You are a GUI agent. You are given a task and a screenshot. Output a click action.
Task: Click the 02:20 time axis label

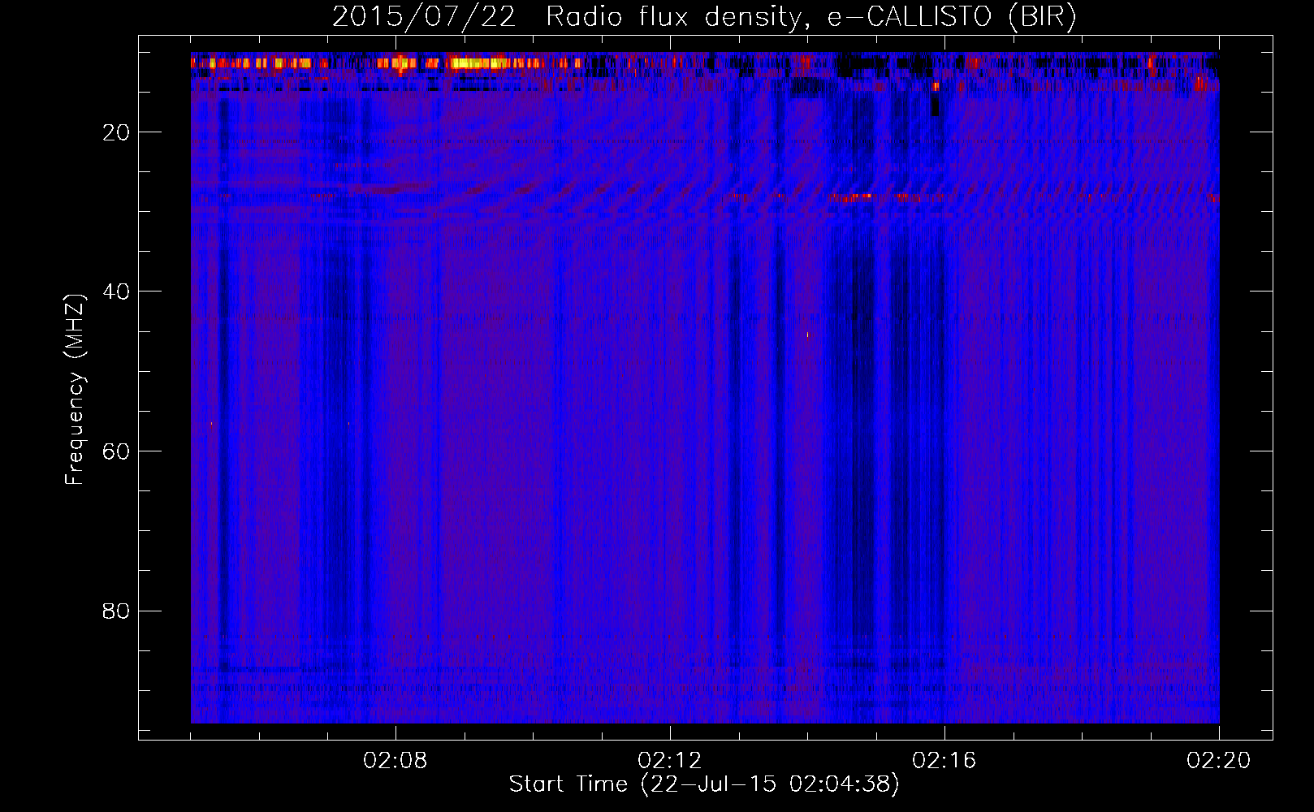tap(1219, 761)
